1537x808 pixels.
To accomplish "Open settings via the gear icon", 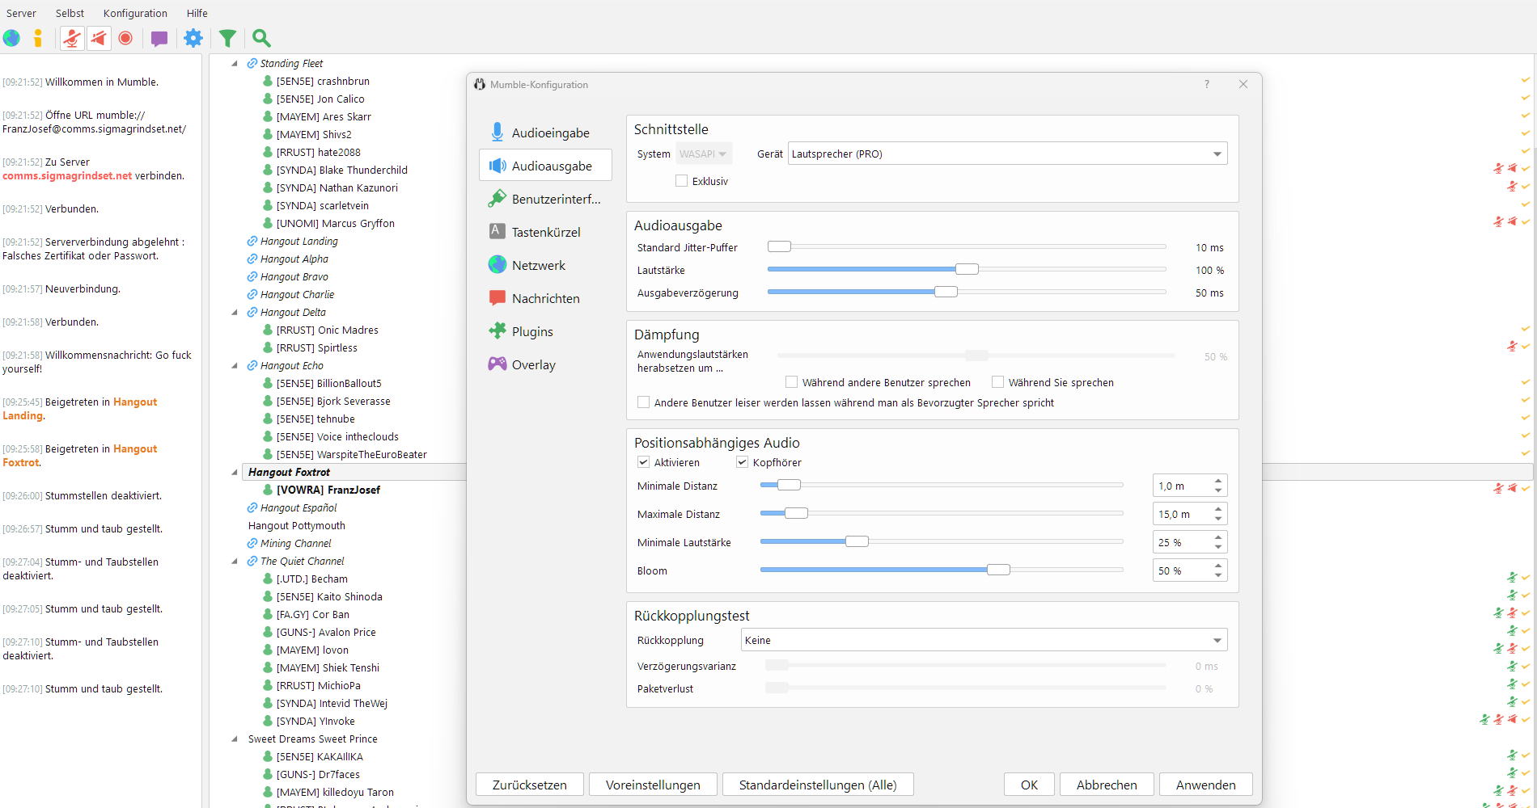I will pyautogui.click(x=193, y=38).
